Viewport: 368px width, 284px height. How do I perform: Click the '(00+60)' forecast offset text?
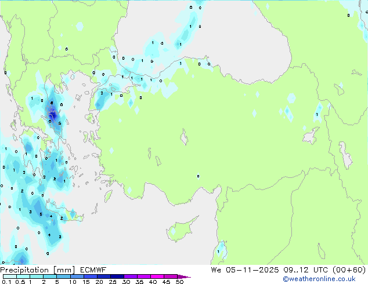point(349,270)
